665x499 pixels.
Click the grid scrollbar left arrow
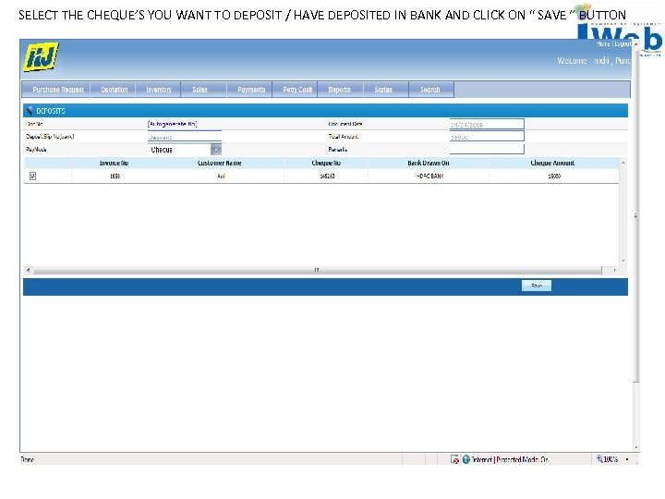28,270
